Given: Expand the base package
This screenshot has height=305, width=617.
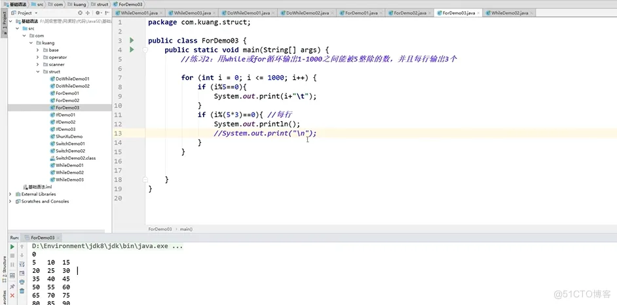Looking at the screenshot, I should [38, 50].
